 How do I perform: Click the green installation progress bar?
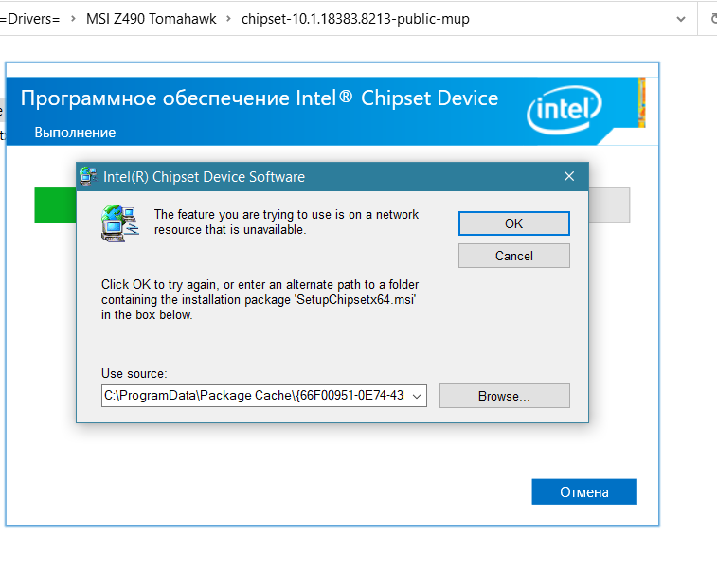(x=55, y=205)
